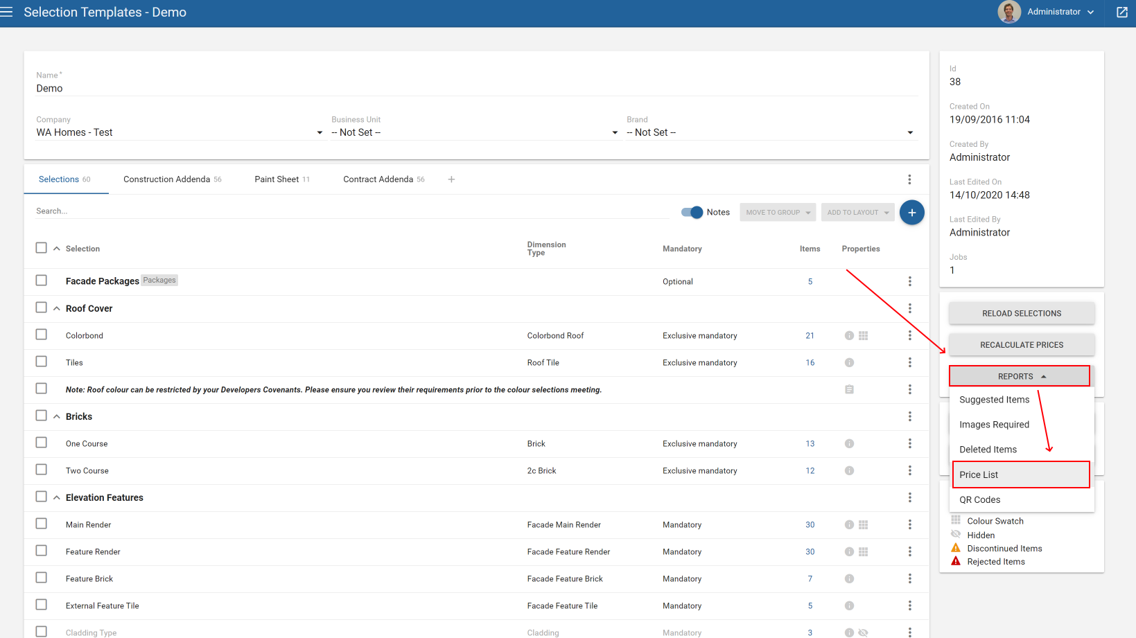Click the colour swatch grid icon for Main Render

click(863, 524)
